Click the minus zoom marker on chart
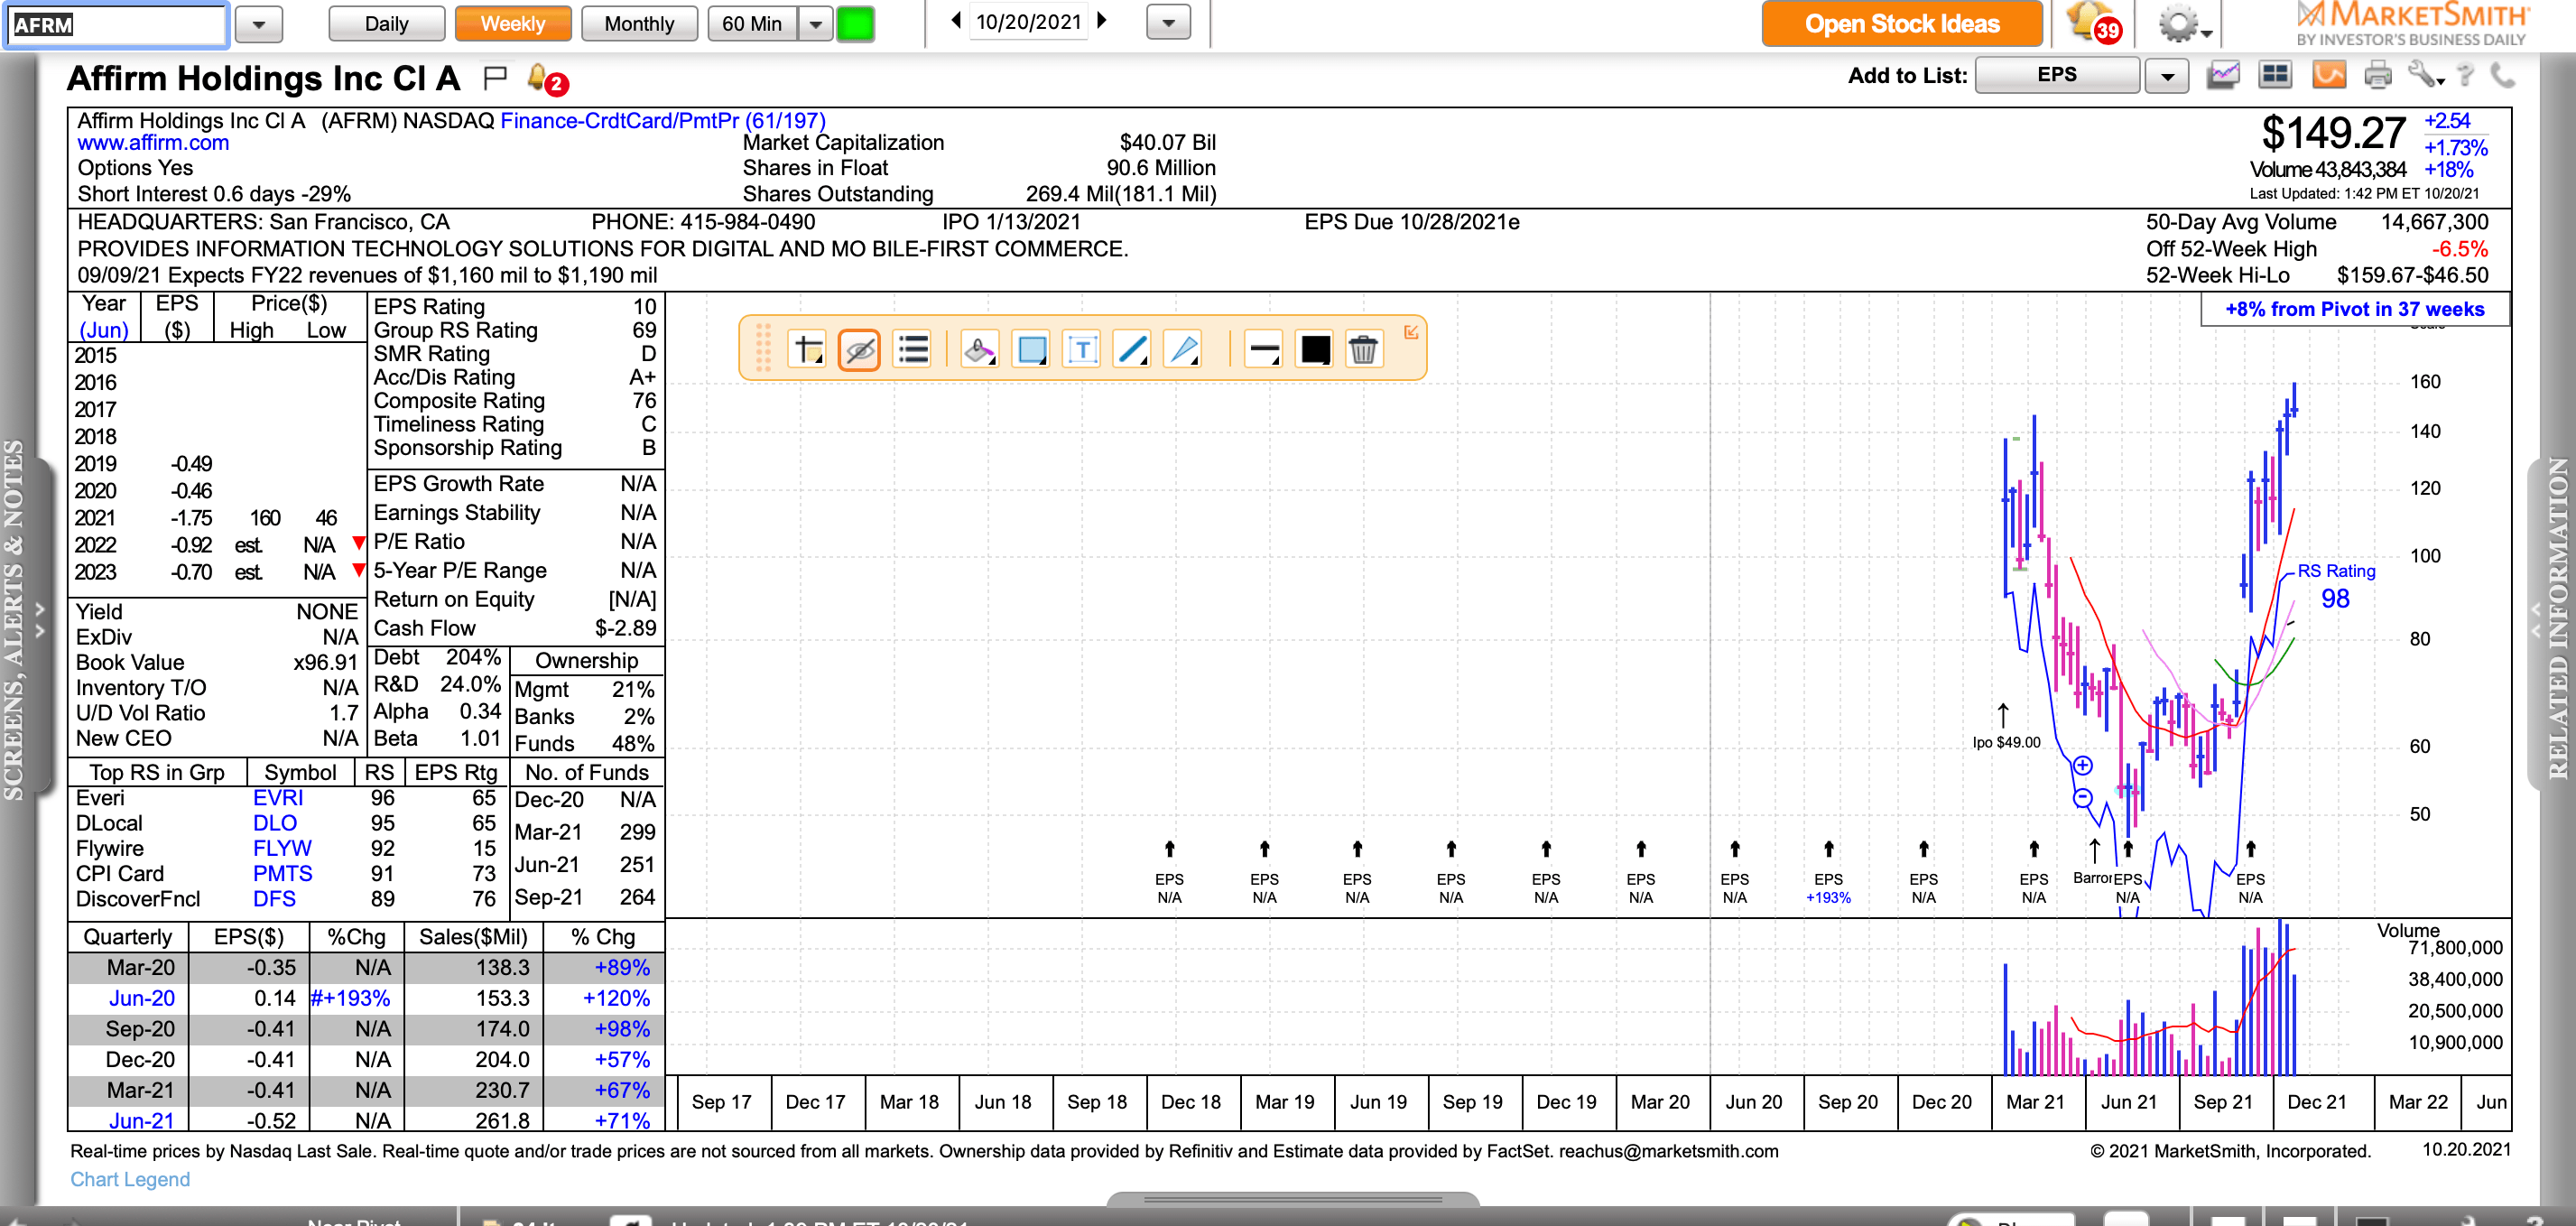 (x=2082, y=798)
